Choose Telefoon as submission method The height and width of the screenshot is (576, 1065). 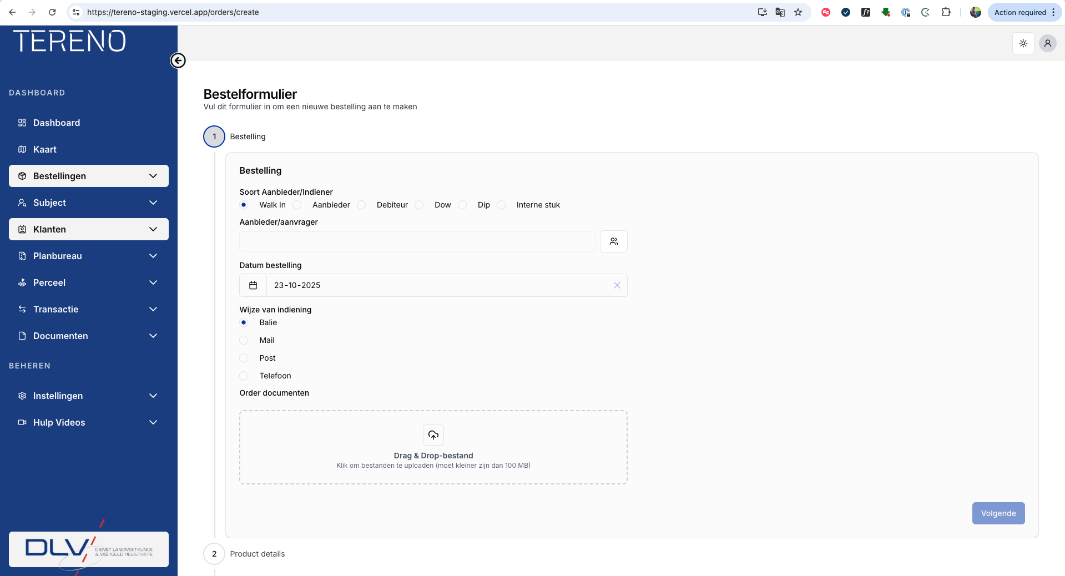(x=244, y=376)
